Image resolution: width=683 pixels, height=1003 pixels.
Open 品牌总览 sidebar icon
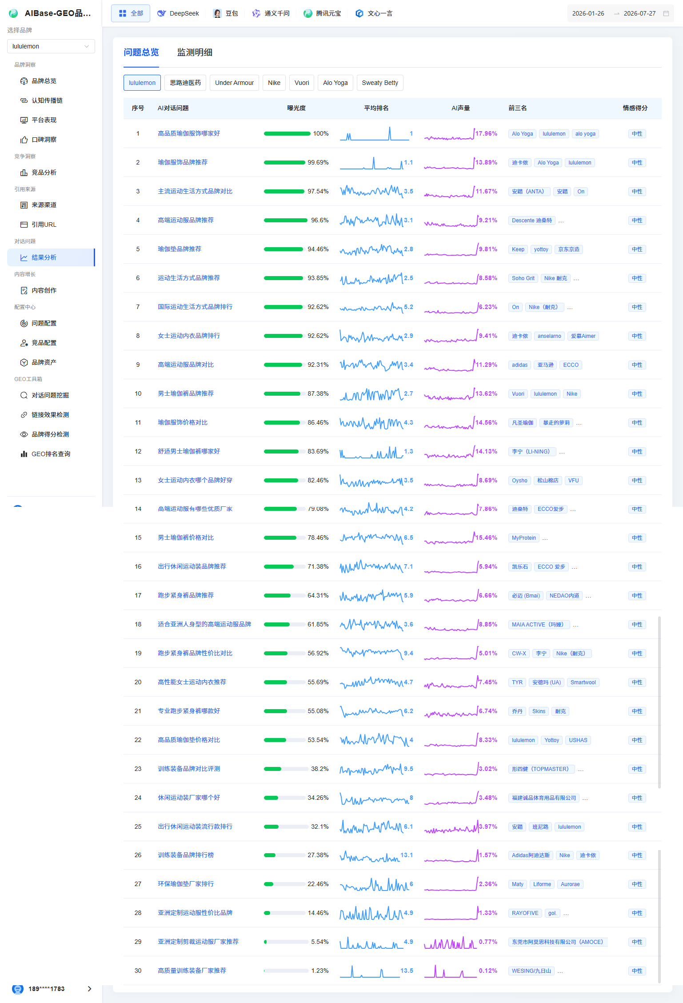point(24,81)
